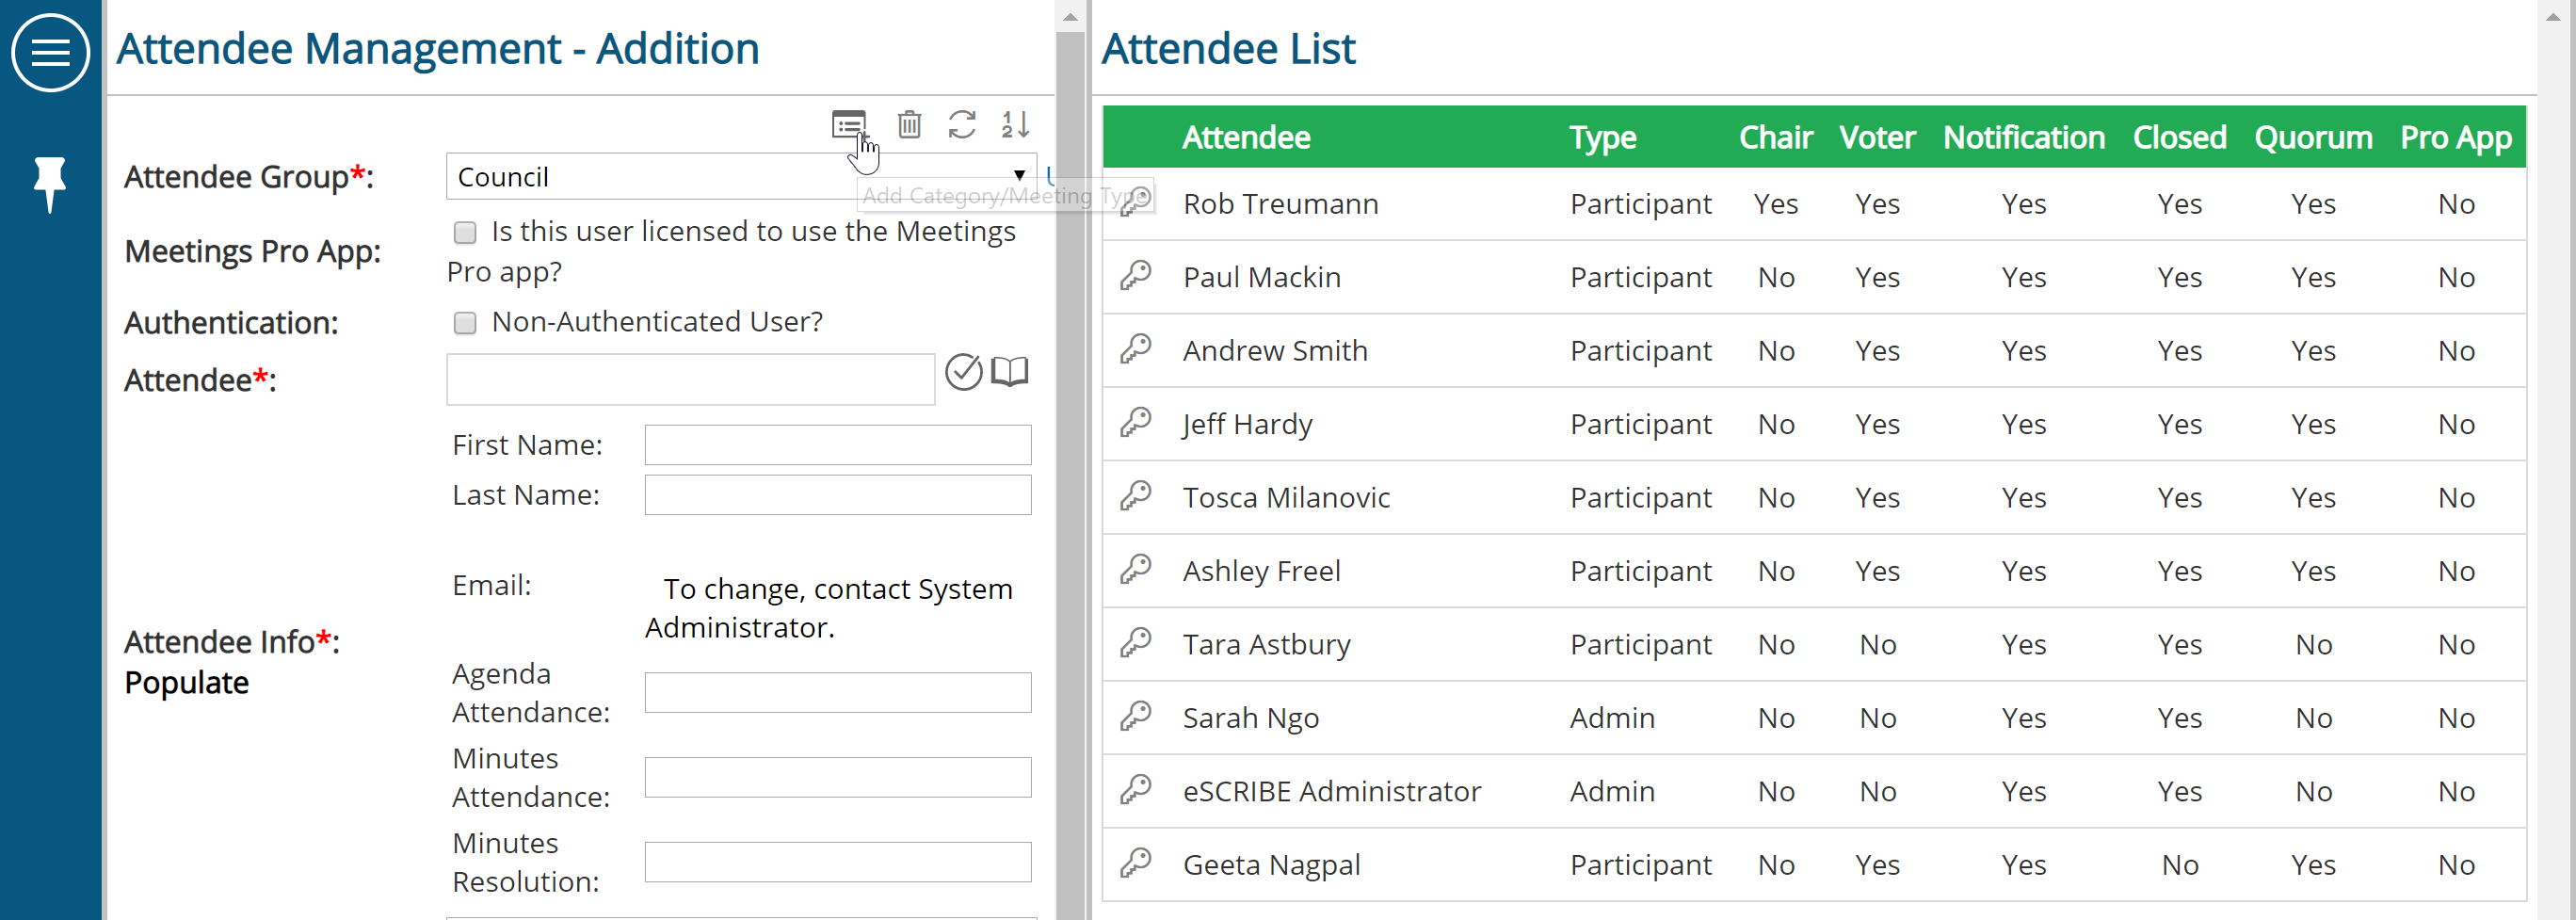The image size is (2576, 920).
Task: Click the checkmark validate attendee icon
Action: (x=964, y=372)
